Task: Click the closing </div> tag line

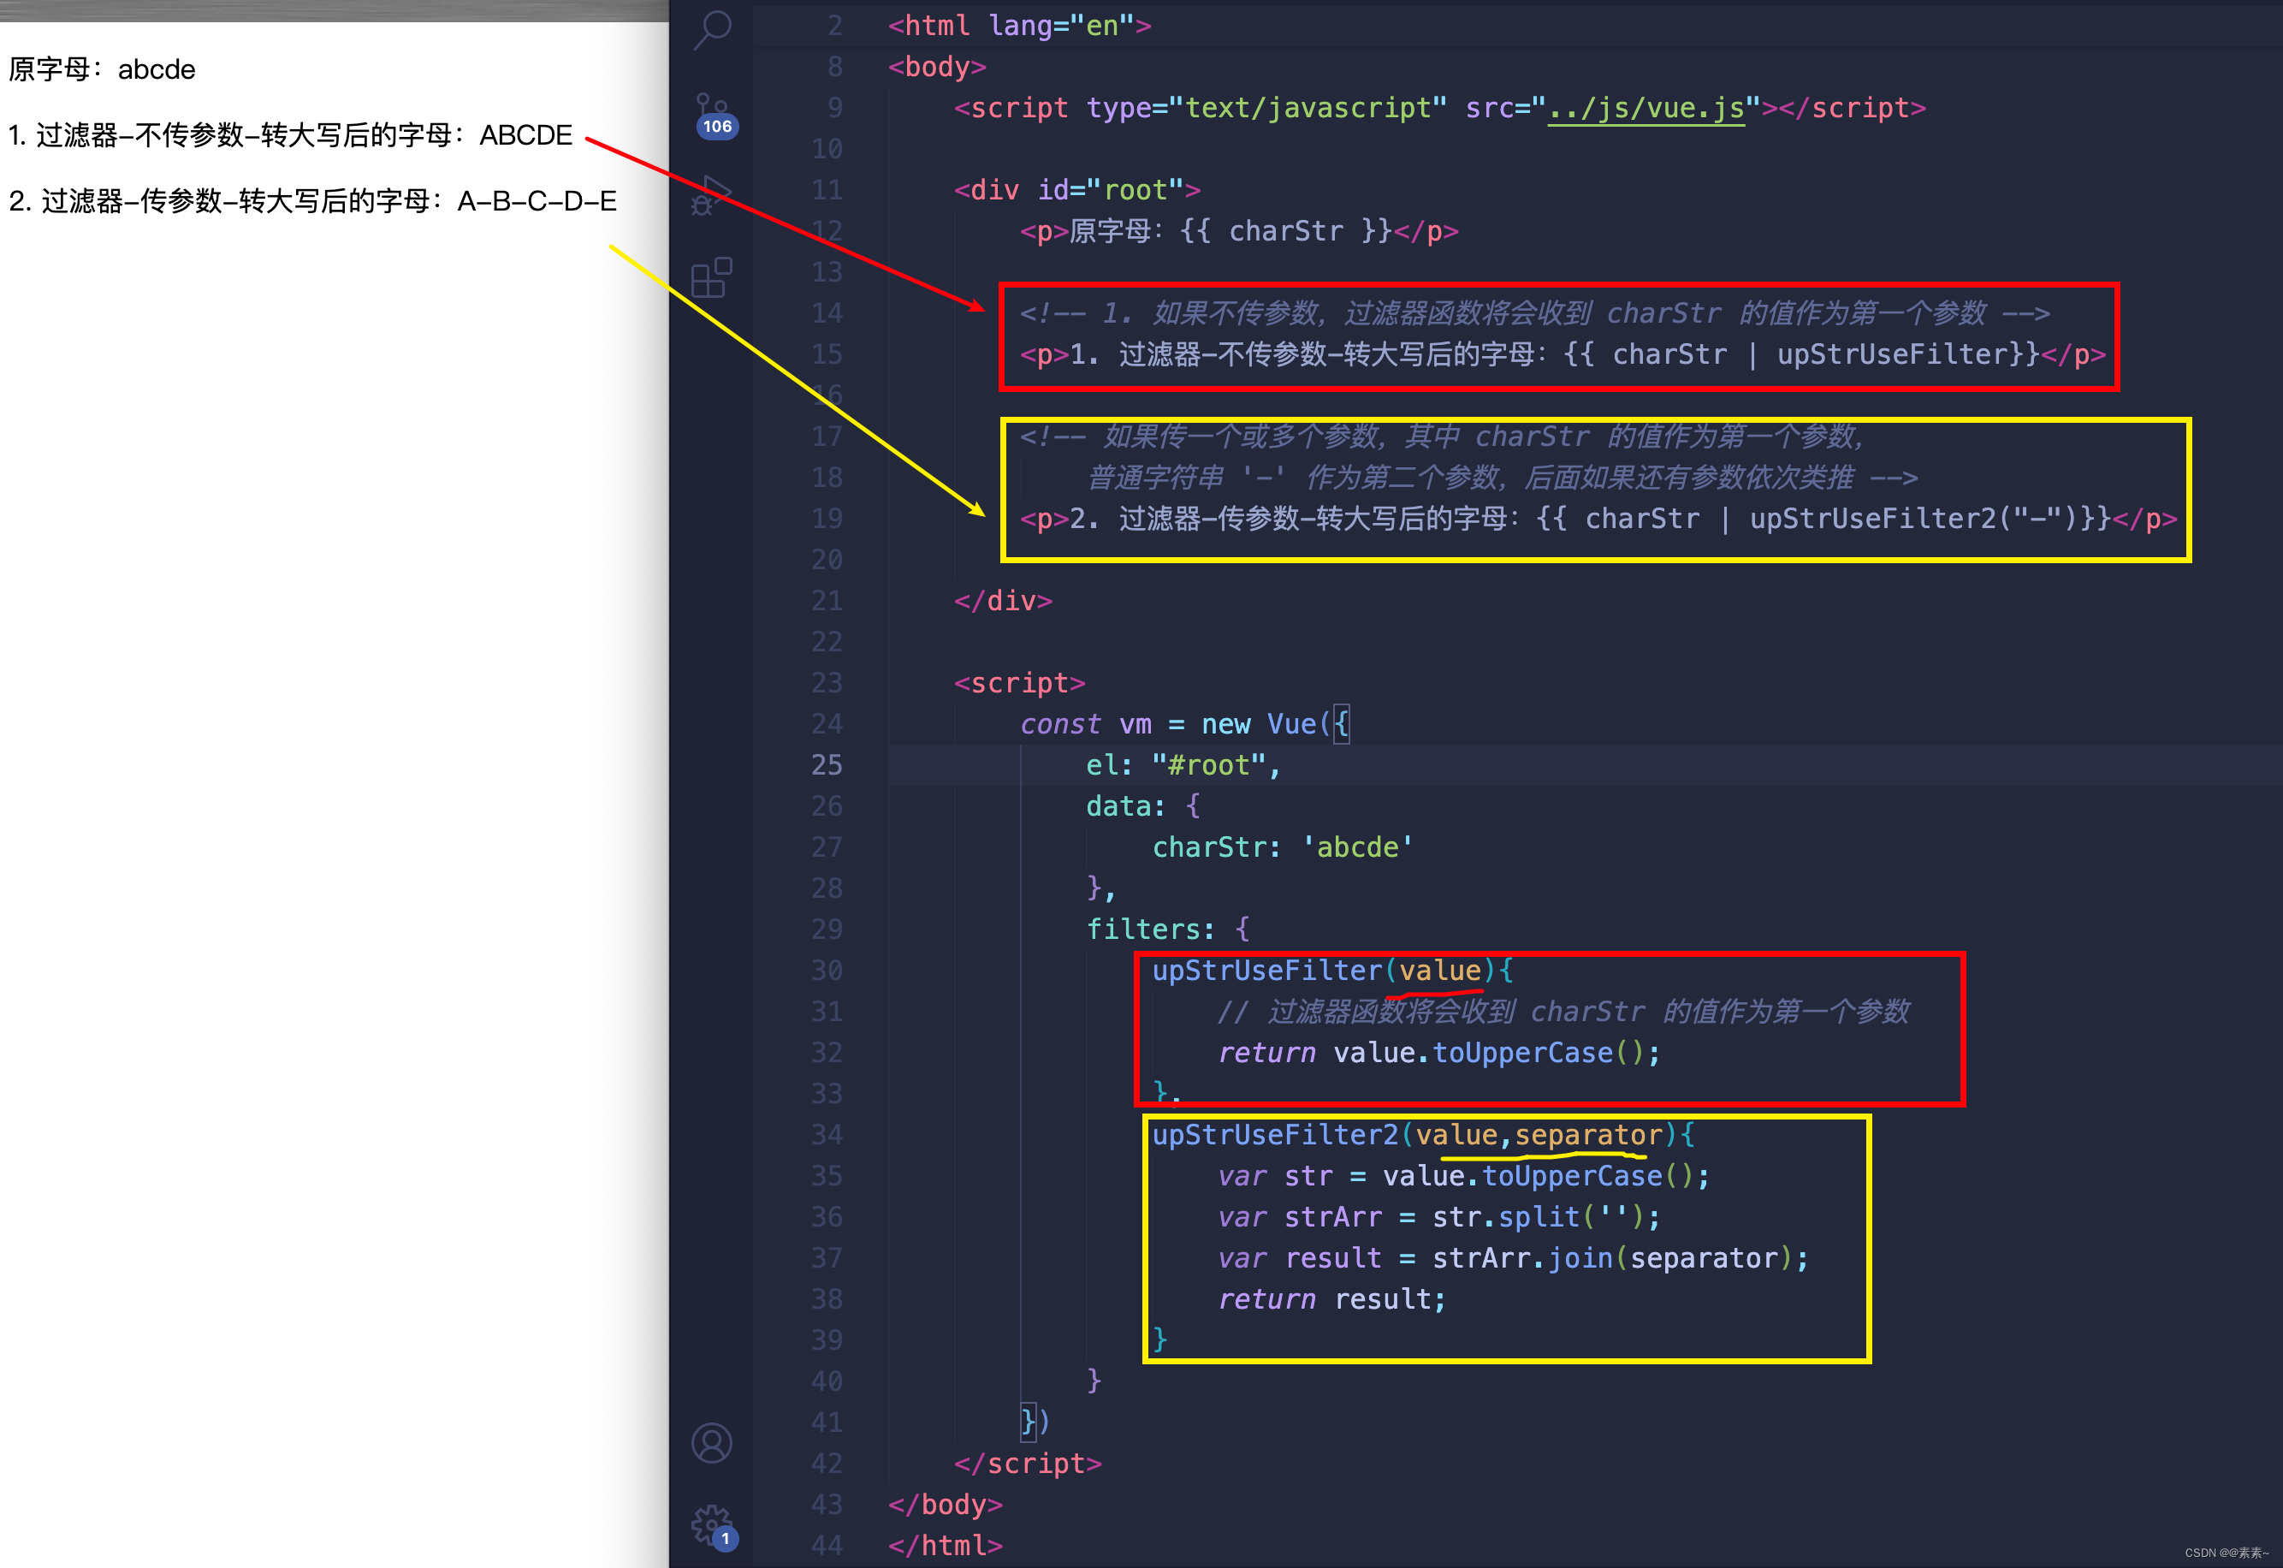Action: tap(1003, 600)
